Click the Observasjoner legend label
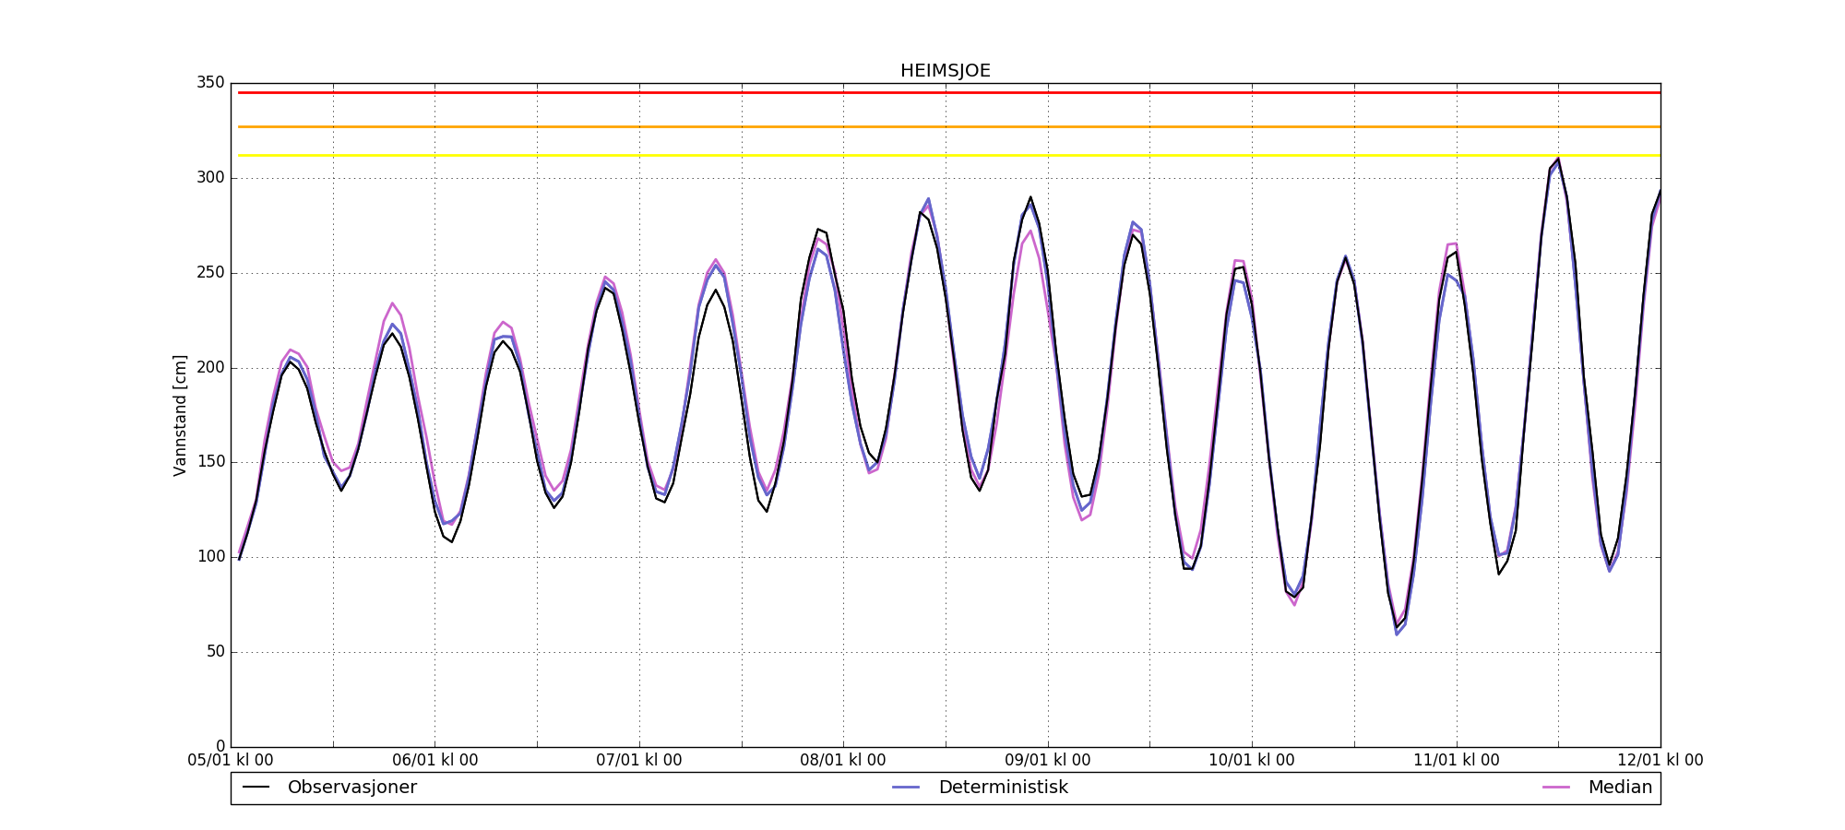The height and width of the screenshot is (830, 1845). click(x=351, y=788)
